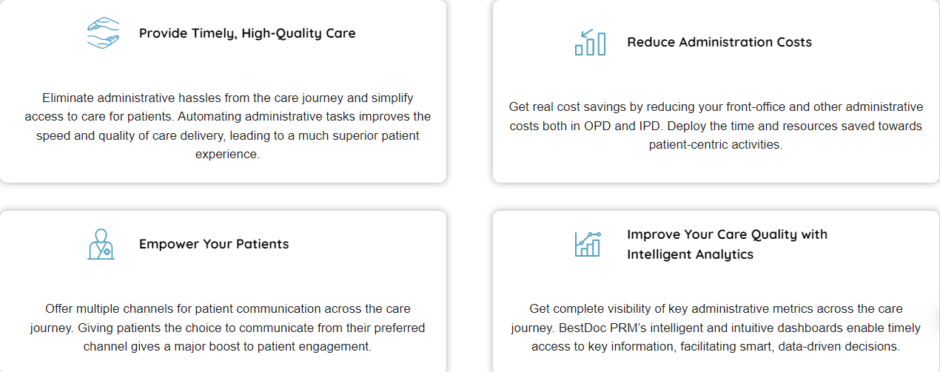Select the 'Reduce Administration Costs' heading
This screenshot has width=940, height=372.
tap(719, 42)
